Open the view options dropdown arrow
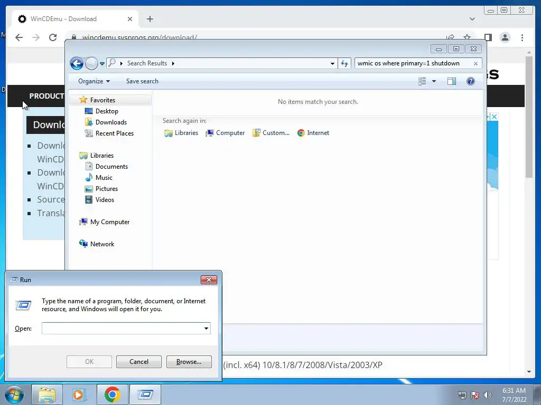Viewport: 541px width, 405px height. point(434,81)
